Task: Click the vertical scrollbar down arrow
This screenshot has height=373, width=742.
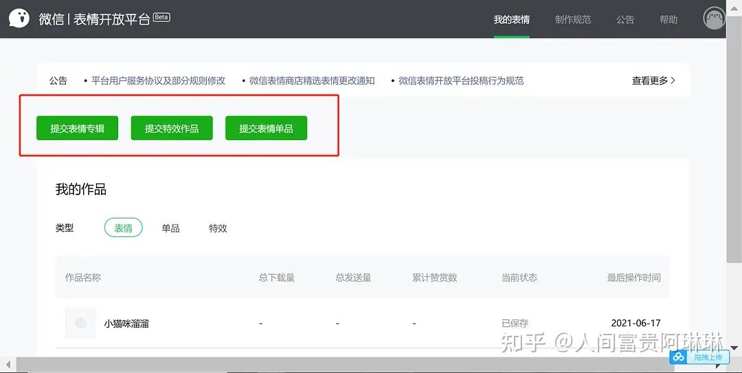Action: tap(734, 349)
